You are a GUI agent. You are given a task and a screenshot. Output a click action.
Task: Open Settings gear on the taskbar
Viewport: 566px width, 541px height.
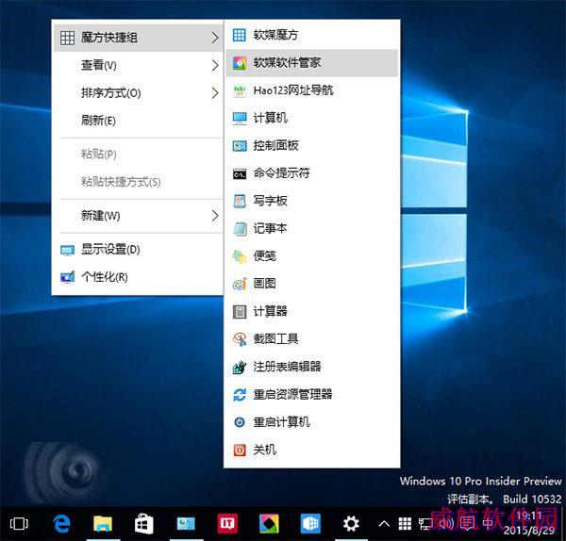351,524
